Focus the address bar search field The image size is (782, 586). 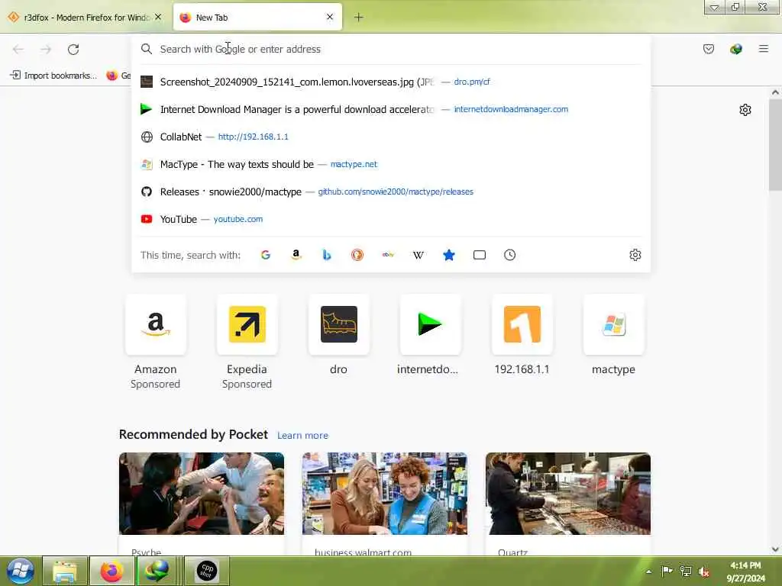pyautogui.click(x=391, y=49)
